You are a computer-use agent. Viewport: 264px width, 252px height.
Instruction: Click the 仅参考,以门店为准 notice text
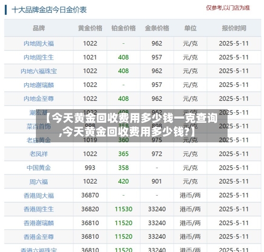(228, 8)
